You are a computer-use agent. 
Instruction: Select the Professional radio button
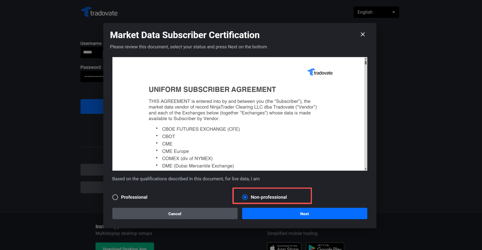tap(115, 197)
